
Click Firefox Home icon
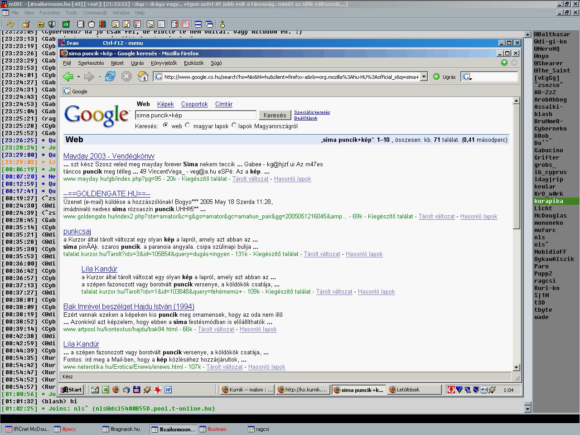pos(143,77)
